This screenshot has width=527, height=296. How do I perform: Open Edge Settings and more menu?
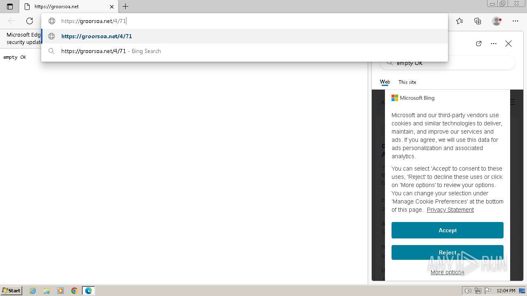[515, 21]
